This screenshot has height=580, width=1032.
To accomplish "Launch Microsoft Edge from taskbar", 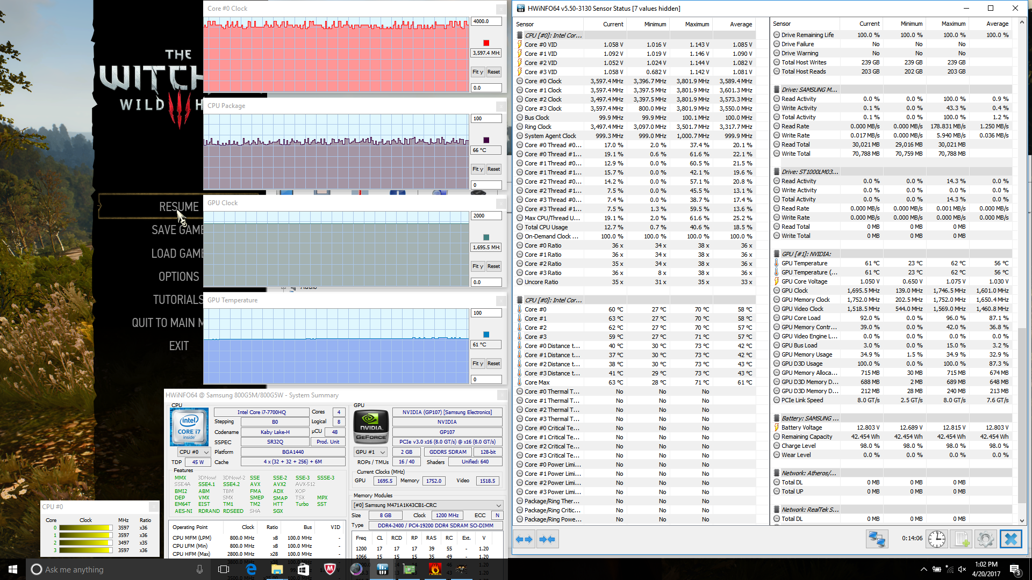I will click(x=251, y=569).
